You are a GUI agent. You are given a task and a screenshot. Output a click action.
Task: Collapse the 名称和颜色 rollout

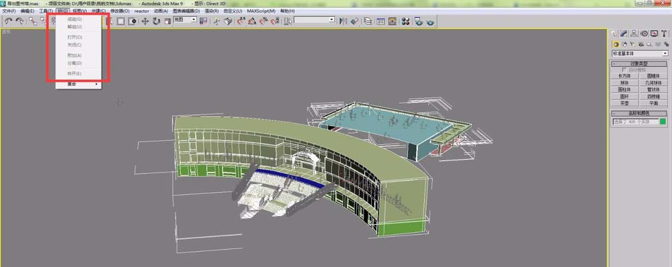click(x=639, y=113)
